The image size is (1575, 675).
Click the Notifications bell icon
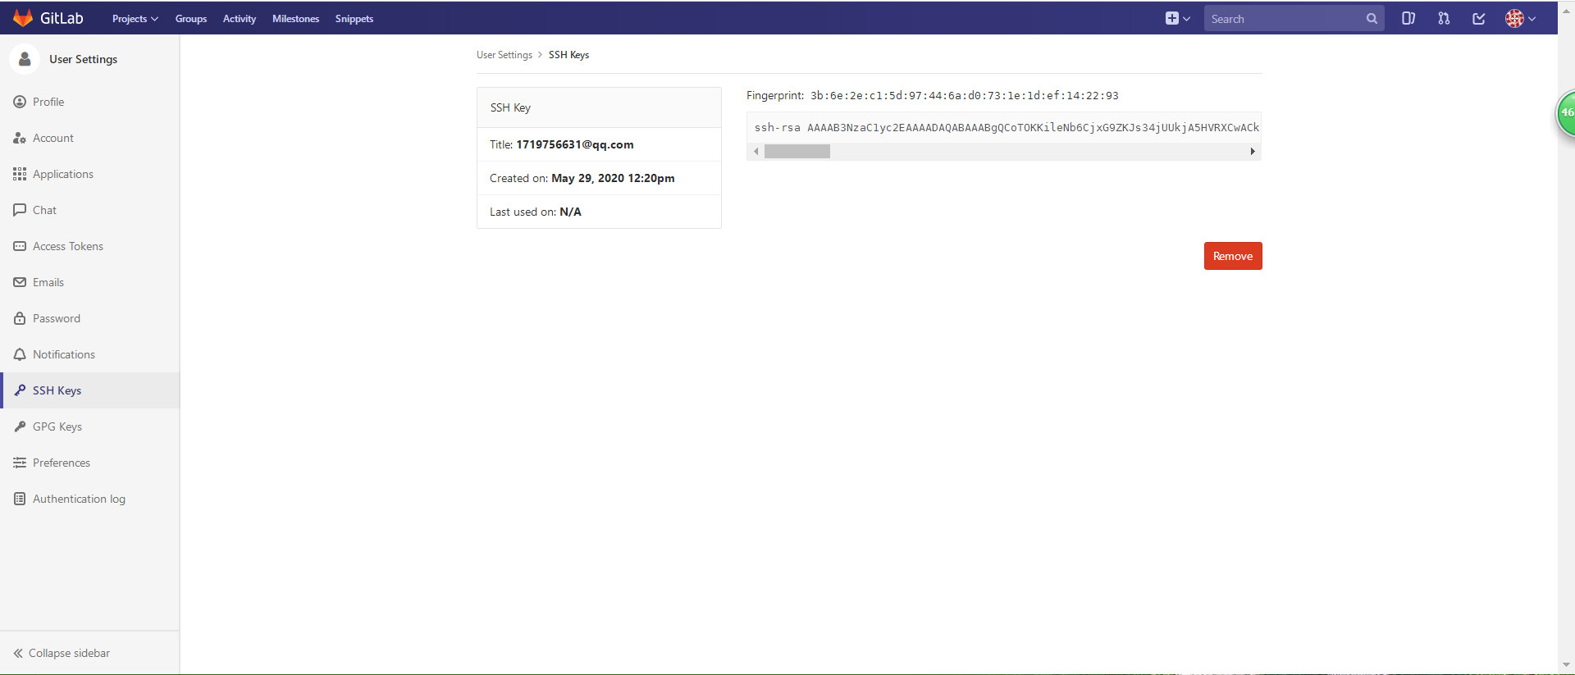20,354
